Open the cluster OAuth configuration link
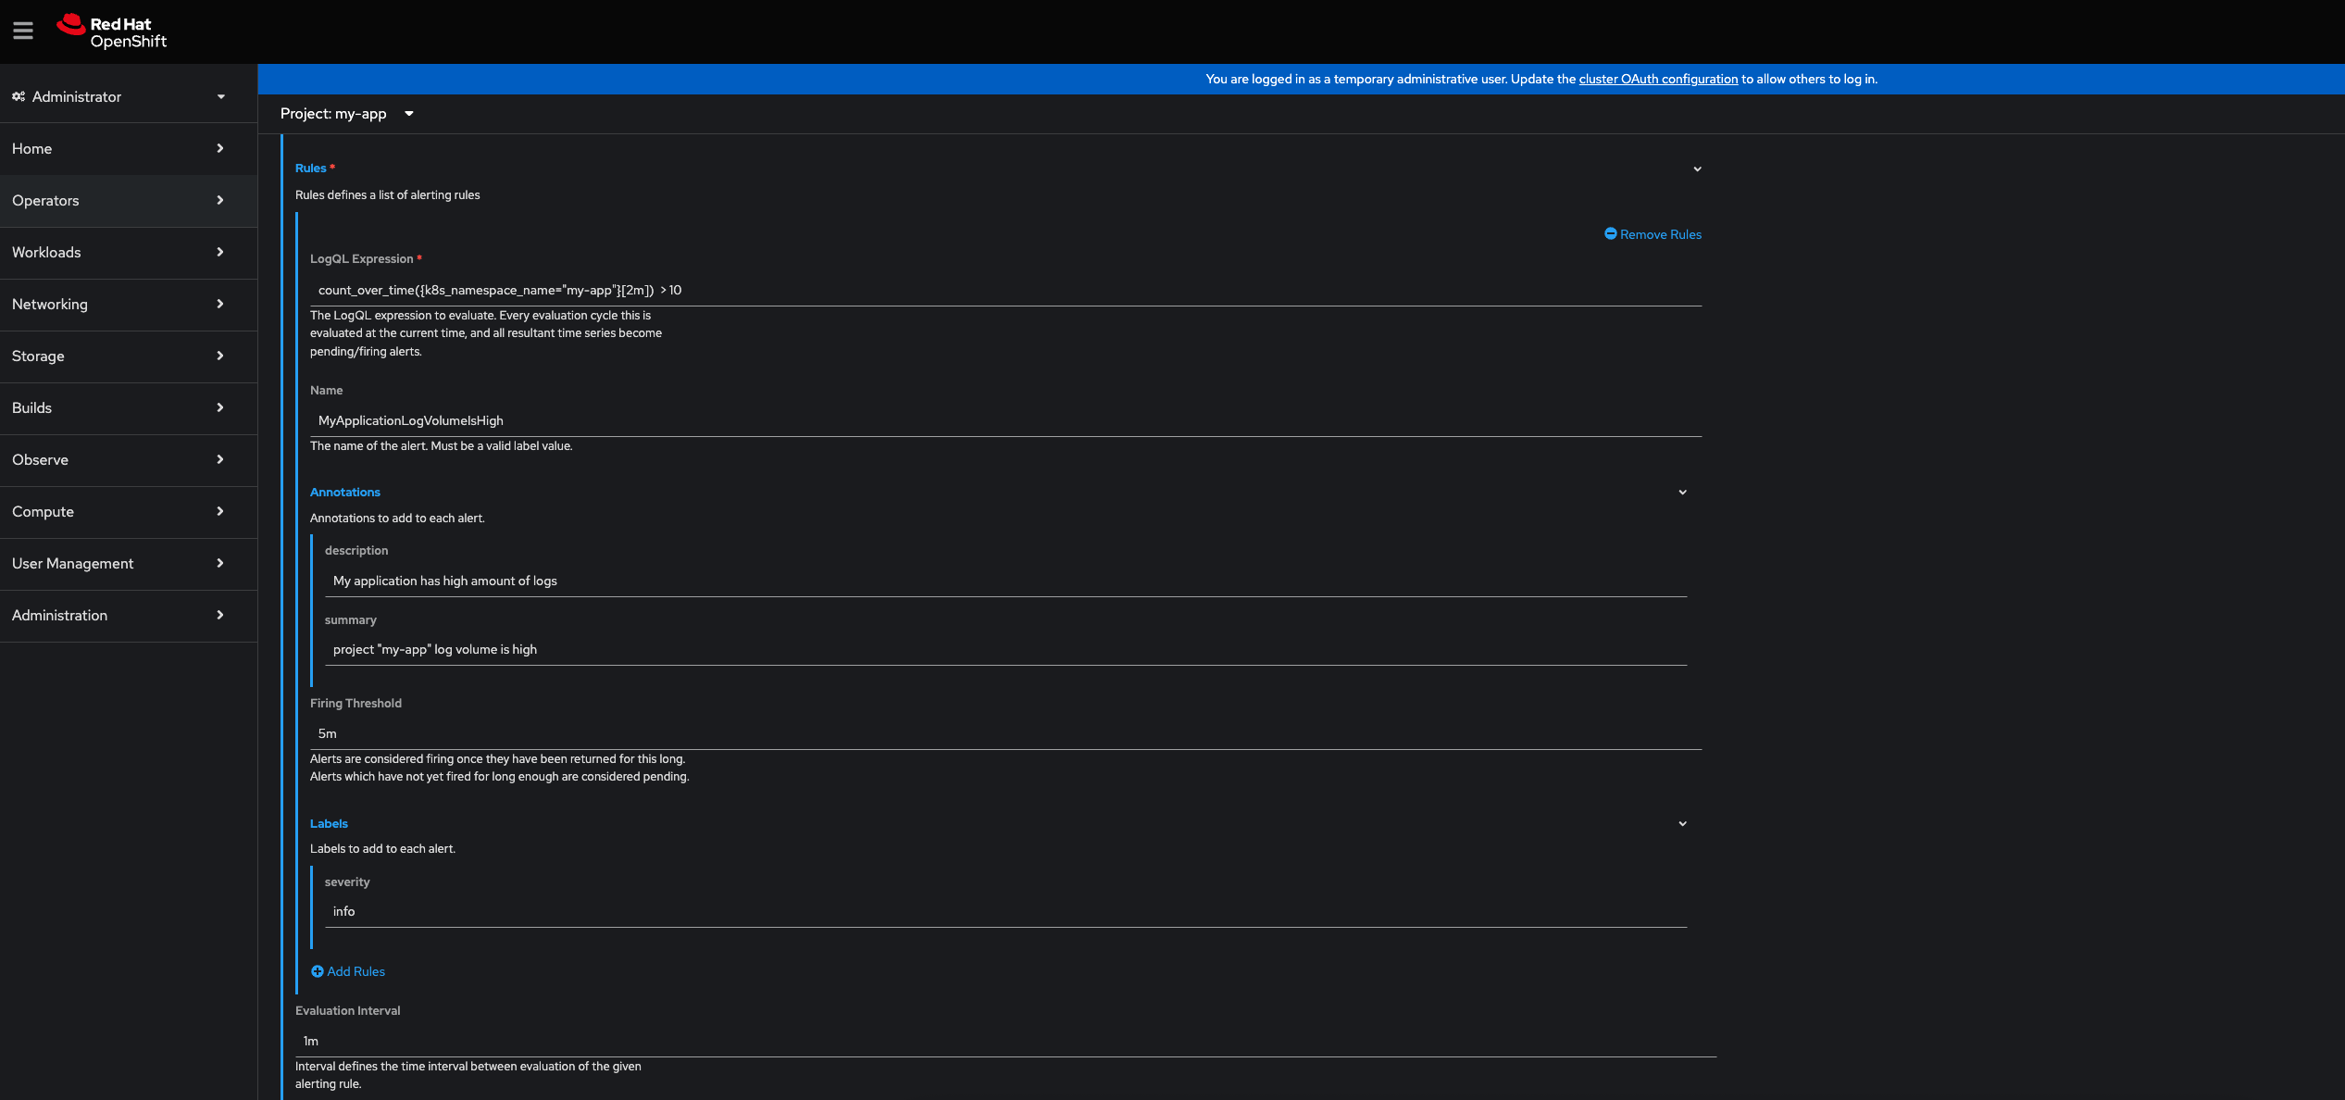 coord(1657,80)
